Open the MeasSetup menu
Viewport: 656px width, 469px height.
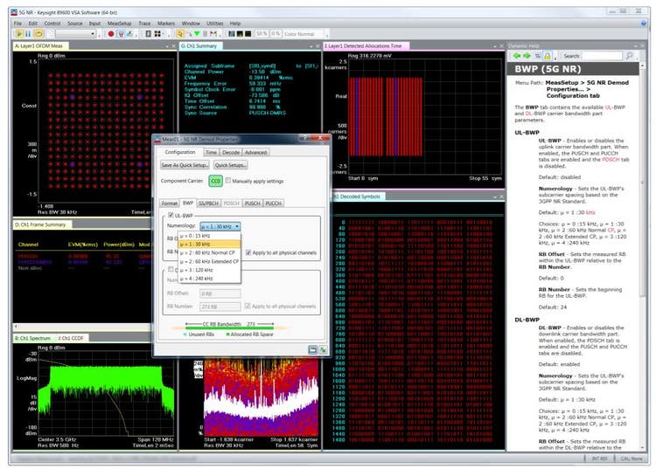[118, 23]
